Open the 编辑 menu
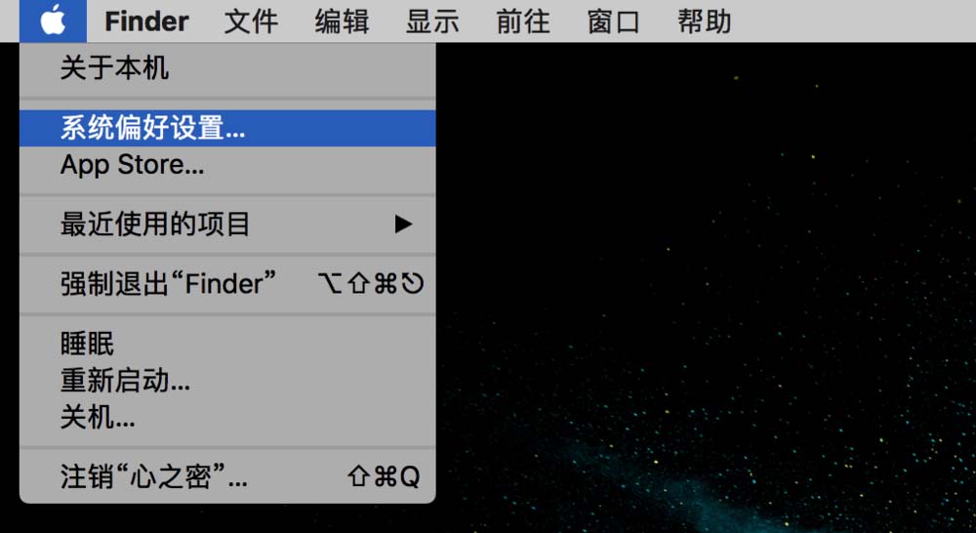The width and height of the screenshot is (976, 533). 342,21
